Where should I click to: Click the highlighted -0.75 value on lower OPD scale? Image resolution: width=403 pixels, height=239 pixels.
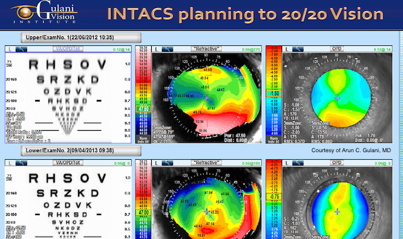(x=274, y=197)
